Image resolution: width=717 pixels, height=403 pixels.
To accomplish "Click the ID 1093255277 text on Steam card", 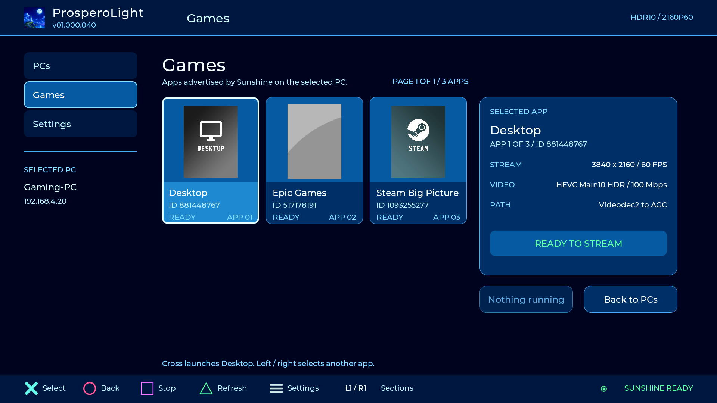I will tap(403, 205).
